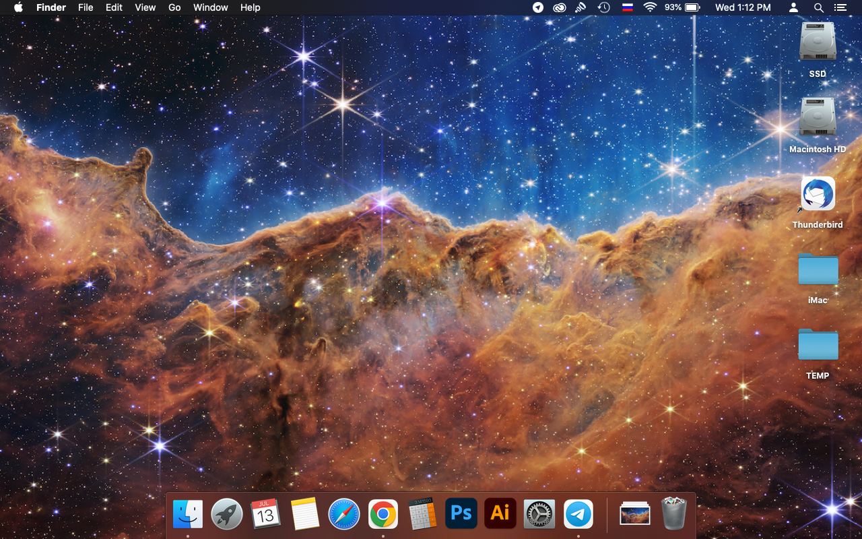This screenshot has width=862, height=539.
Task: Launch Photoshop from the Dock
Action: (461, 513)
